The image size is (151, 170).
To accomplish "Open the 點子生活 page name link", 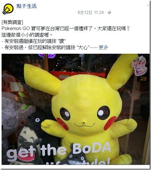I will 27,6.
